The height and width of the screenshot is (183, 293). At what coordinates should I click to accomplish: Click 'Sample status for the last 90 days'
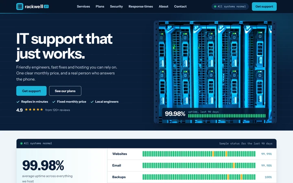point(246,144)
